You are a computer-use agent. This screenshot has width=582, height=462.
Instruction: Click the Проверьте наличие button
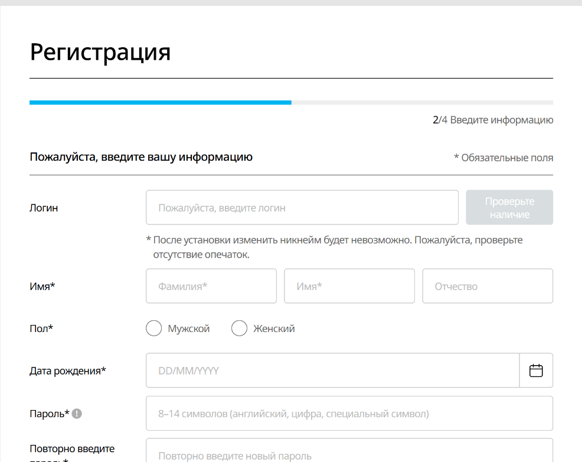(x=509, y=207)
